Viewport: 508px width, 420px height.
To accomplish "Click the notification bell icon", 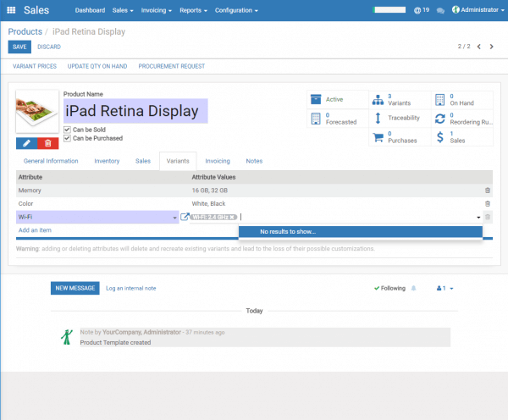I will pyautogui.click(x=413, y=288).
